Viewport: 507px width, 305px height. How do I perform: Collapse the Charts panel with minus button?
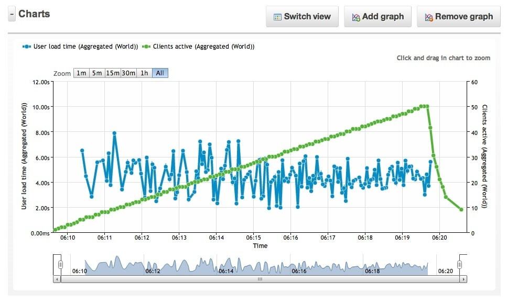coord(12,15)
